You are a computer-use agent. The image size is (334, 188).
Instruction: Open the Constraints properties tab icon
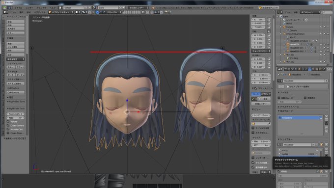303,69
